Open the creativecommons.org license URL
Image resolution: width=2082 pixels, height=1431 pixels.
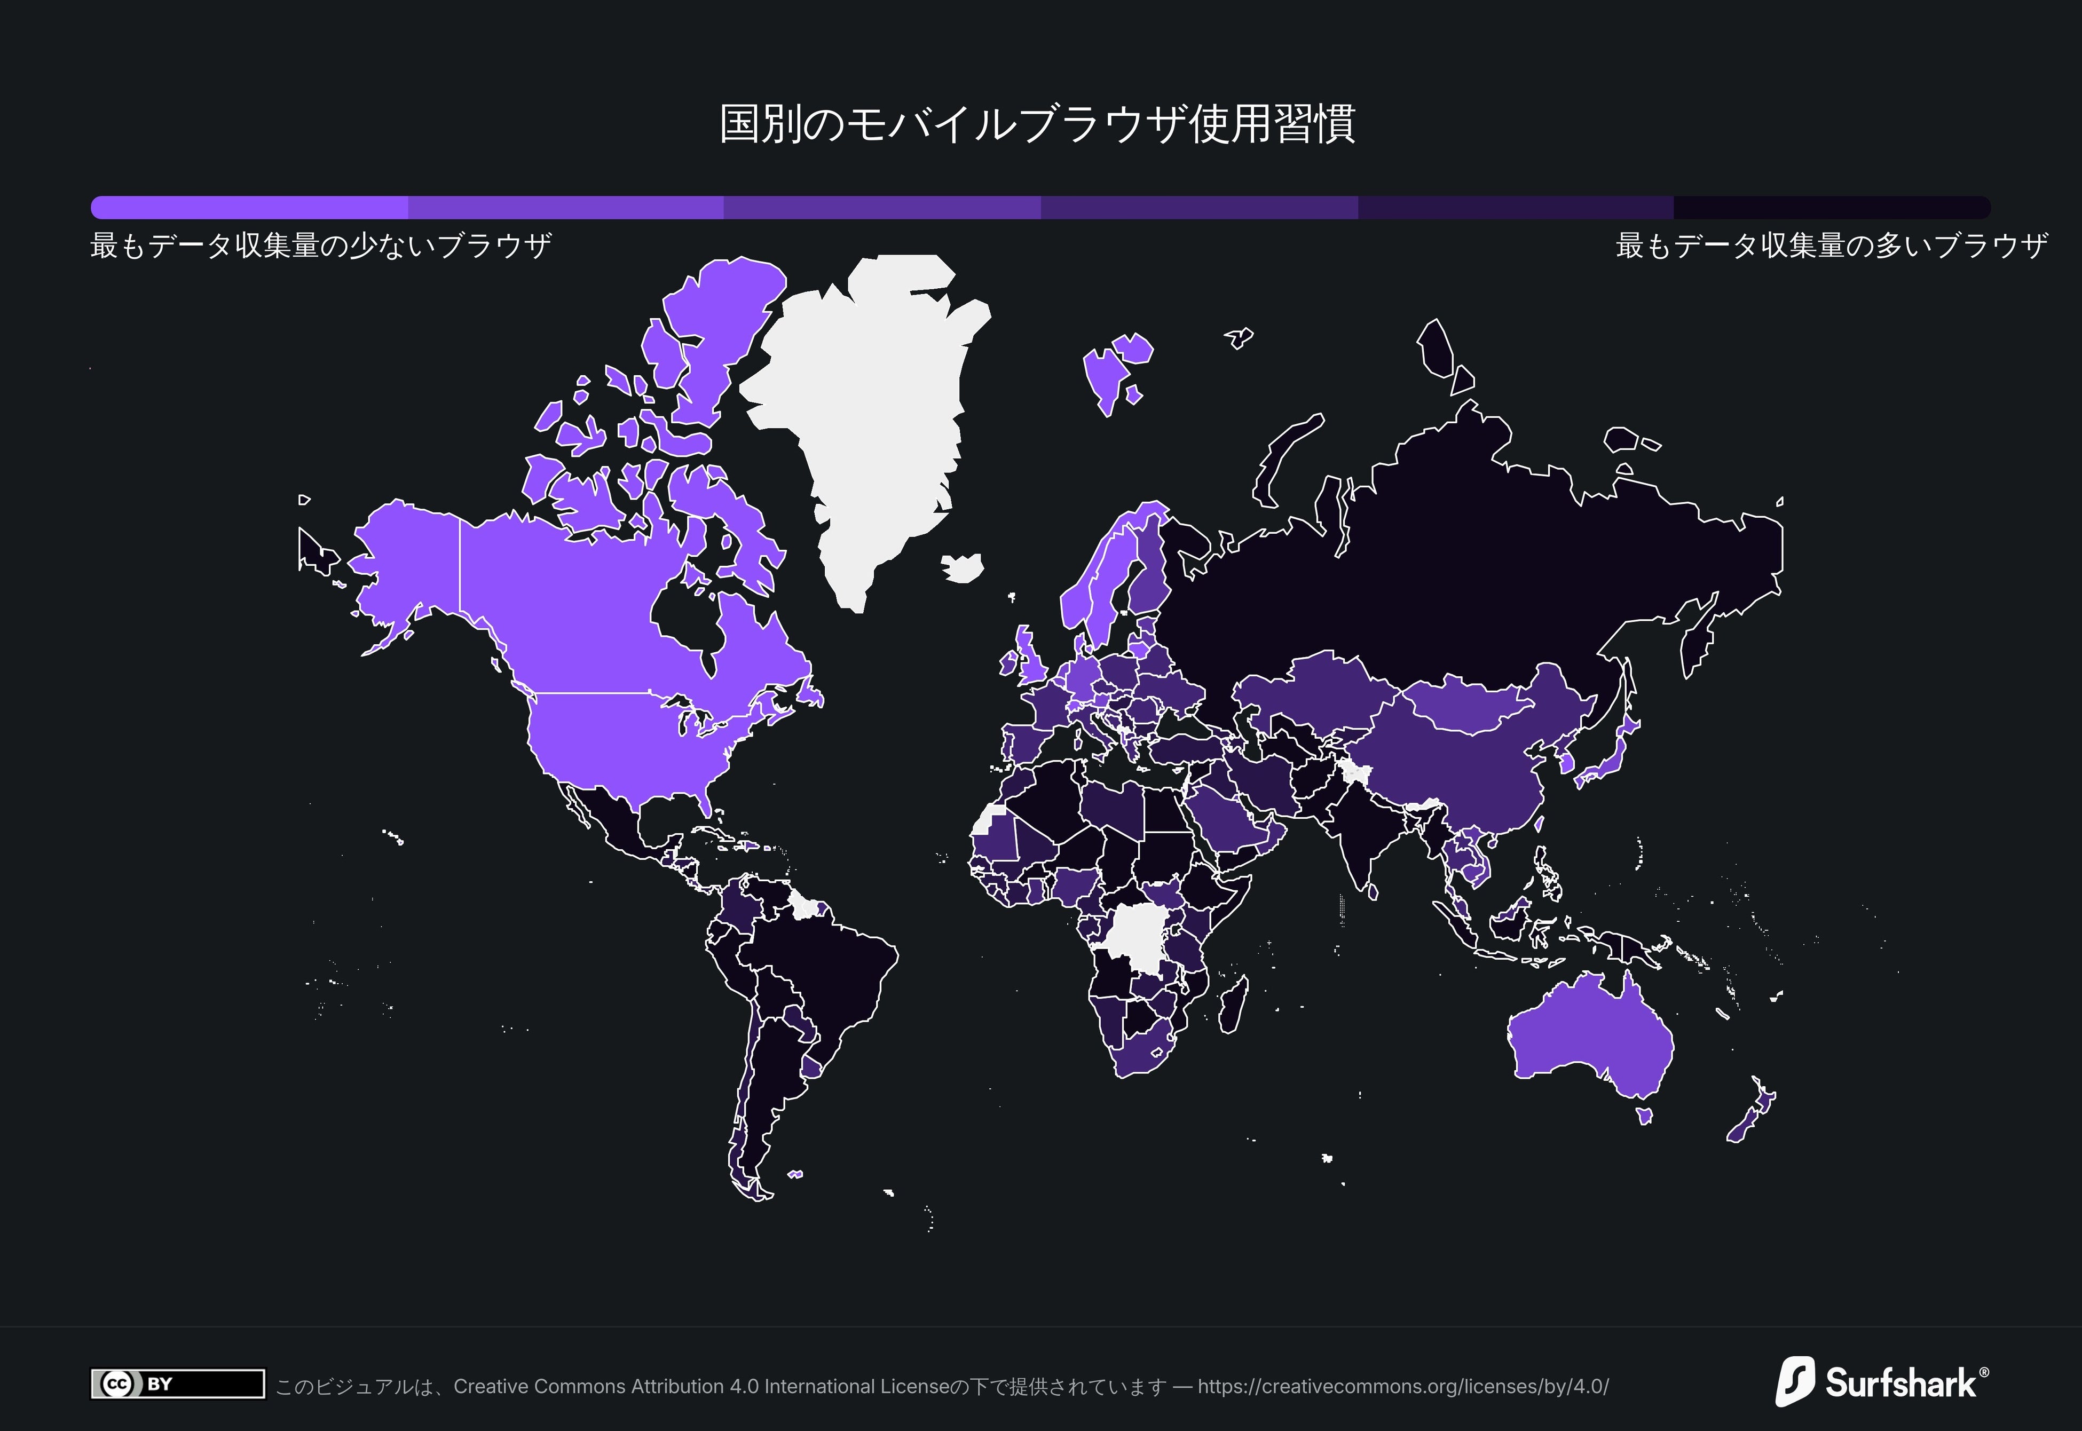[x=1402, y=1386]
